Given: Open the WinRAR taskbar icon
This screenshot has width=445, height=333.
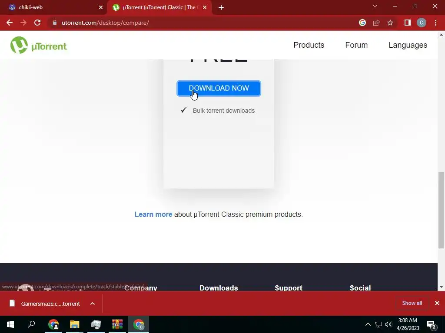Looking at the screenshot, I should pos(117,324).
